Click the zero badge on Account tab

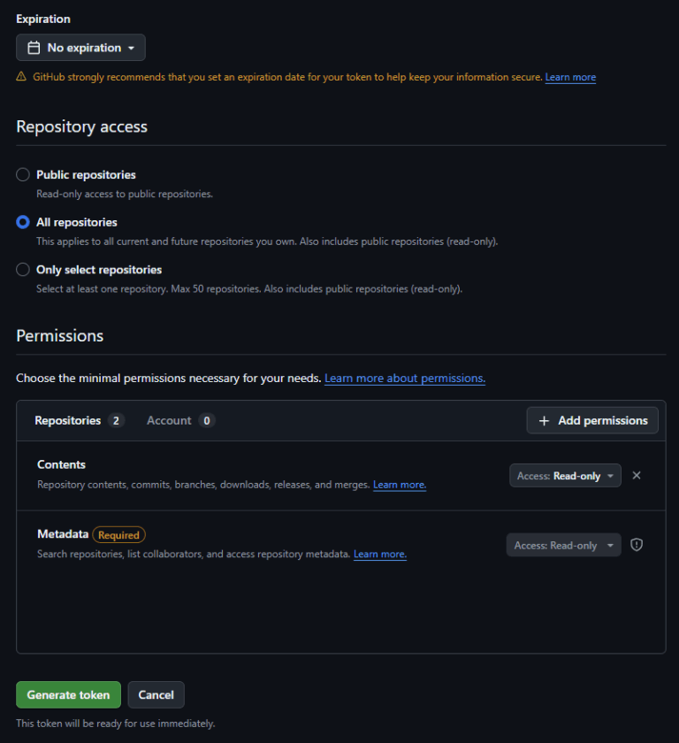(x=206, y=420)
